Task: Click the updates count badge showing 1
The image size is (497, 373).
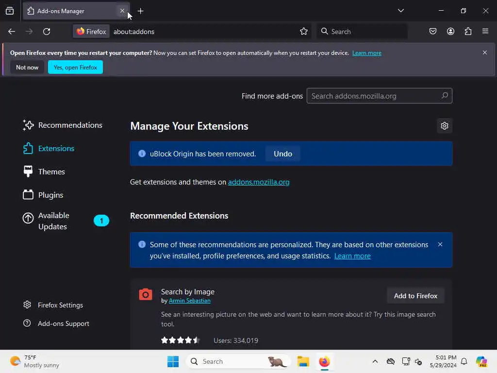Action: click(101, 221)
